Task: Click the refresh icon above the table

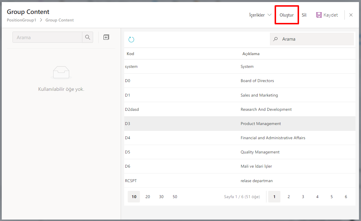Action: point(131,39)
